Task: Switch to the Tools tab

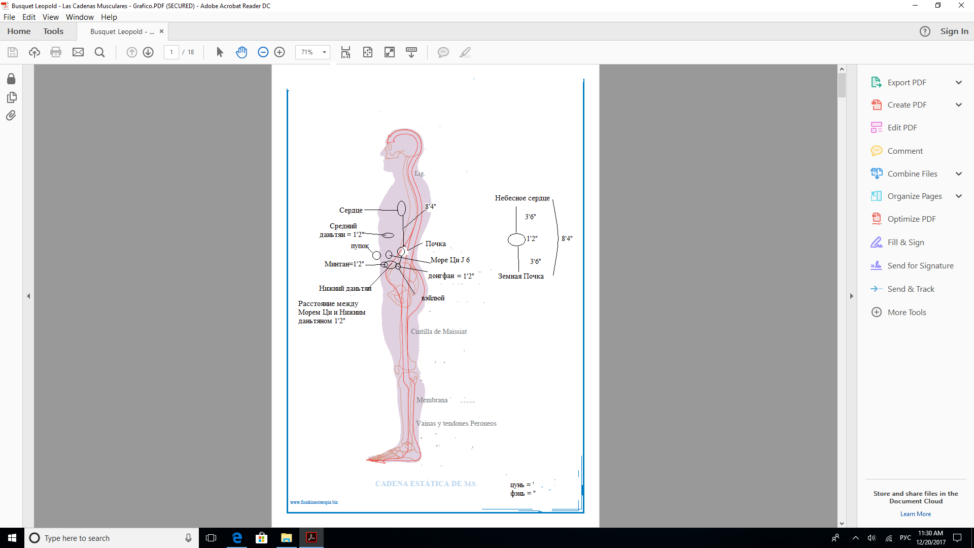Action: [53, 31]
